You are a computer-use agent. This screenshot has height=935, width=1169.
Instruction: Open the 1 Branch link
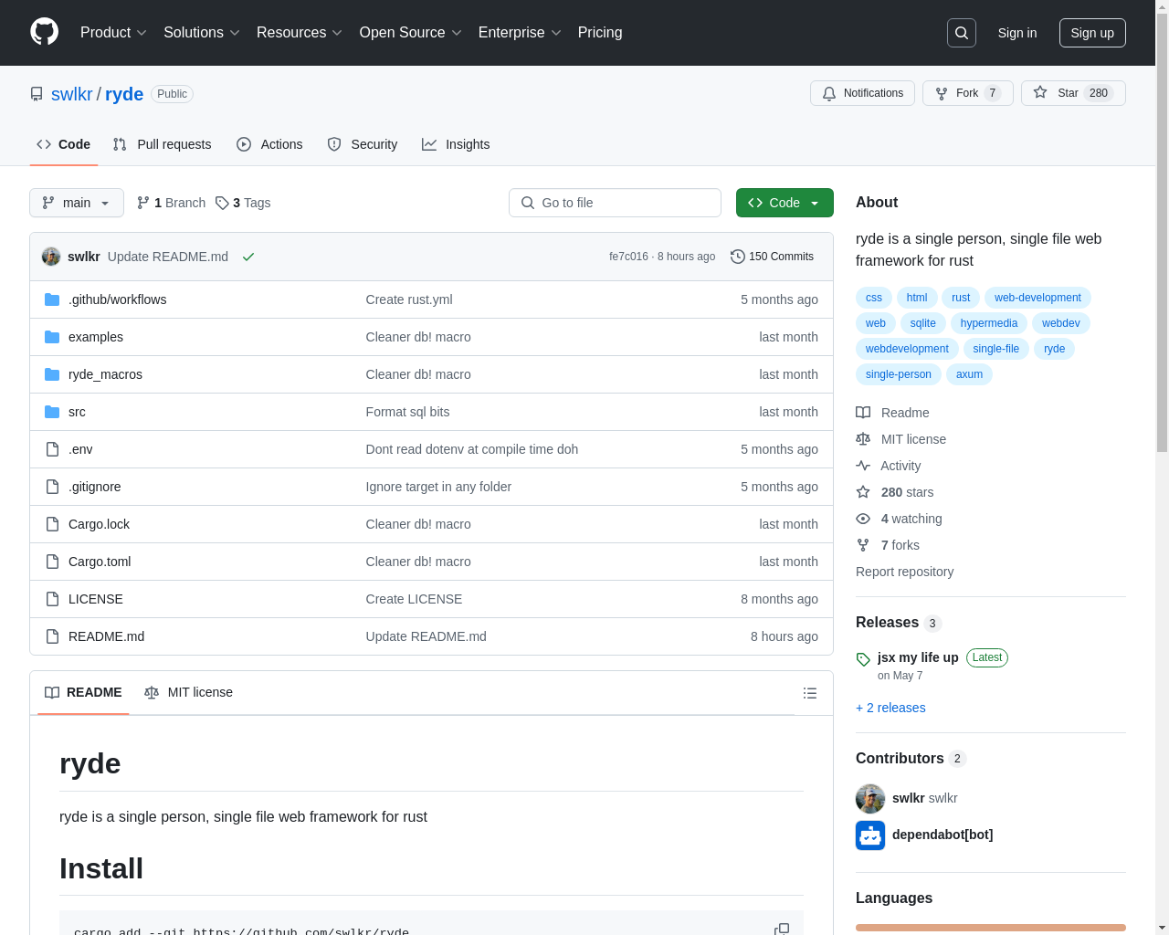tap(171, 203)
